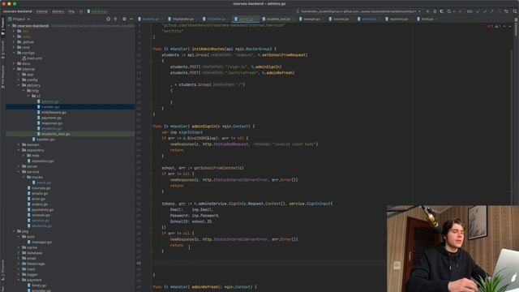Click the Git push arrow icon
This screenshot has width=519, height=292.
tap(491, 11)
